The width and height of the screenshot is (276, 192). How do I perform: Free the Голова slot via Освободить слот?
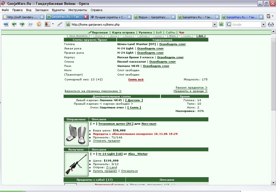[172, 44]
